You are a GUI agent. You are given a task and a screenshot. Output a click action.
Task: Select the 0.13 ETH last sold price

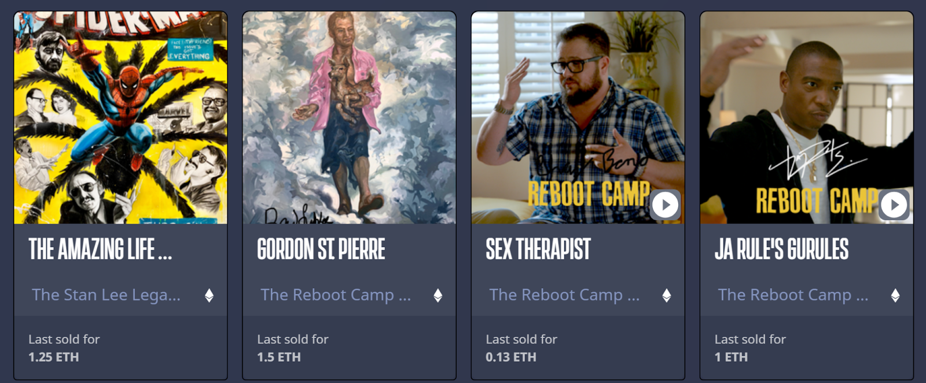(x=511, y=357)
